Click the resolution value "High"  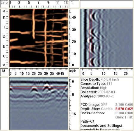(x=104, y=88)
